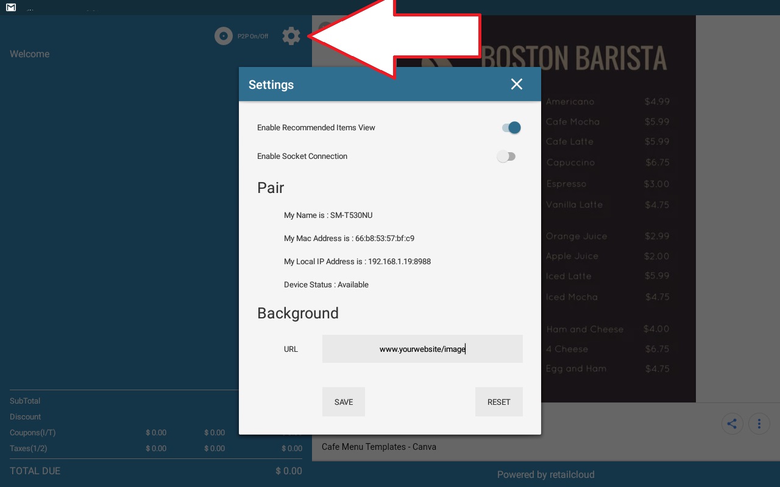
Task: Click 'Powered by retailcloud' footer text
Action: pyautogui.click(x=545, y=474)
